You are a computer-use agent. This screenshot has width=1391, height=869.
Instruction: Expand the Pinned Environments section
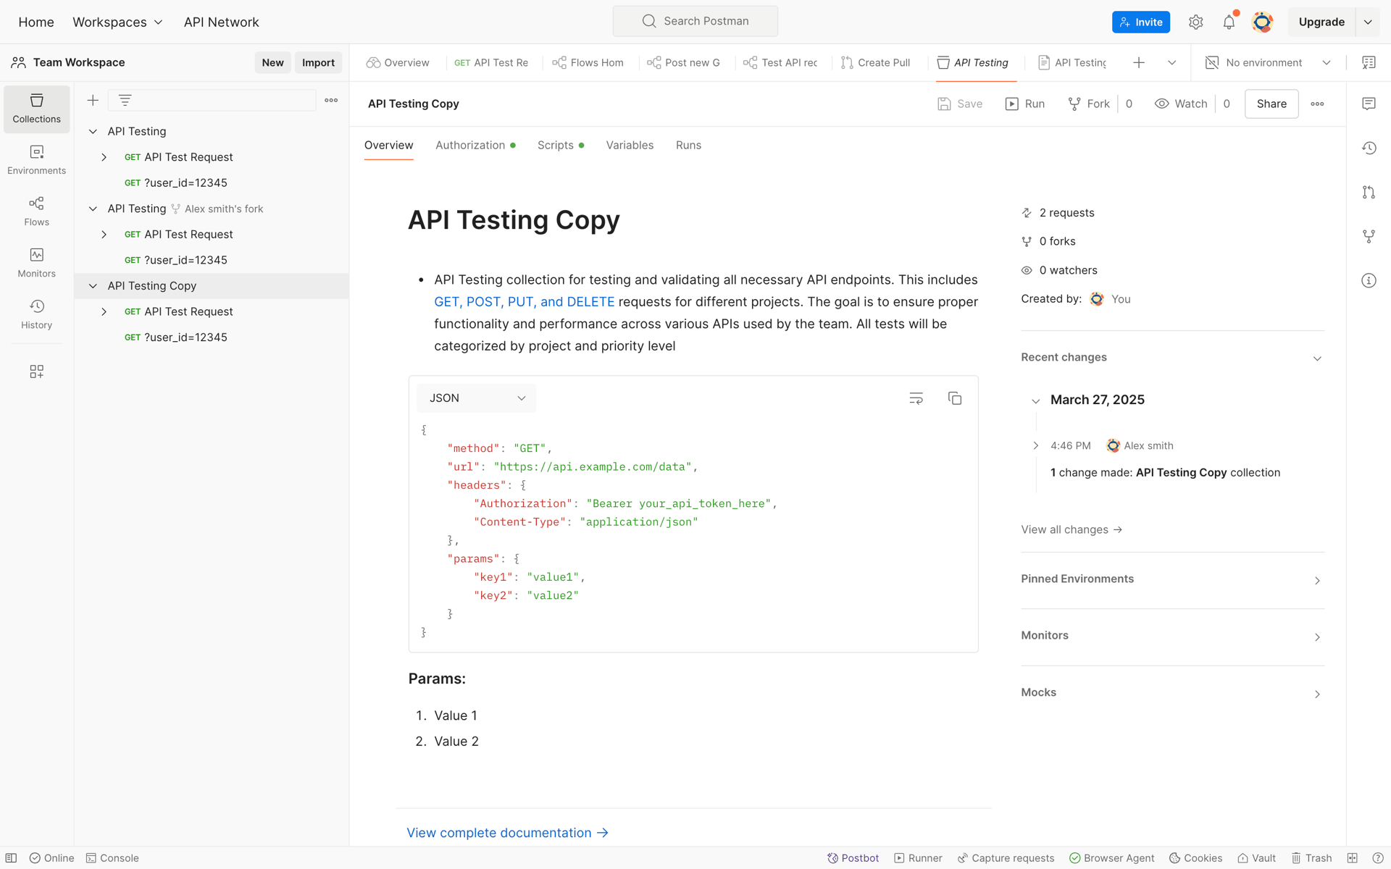1317,580
